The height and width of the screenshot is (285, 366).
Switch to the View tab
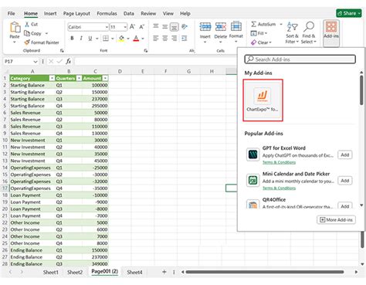[x=168, y=13]
